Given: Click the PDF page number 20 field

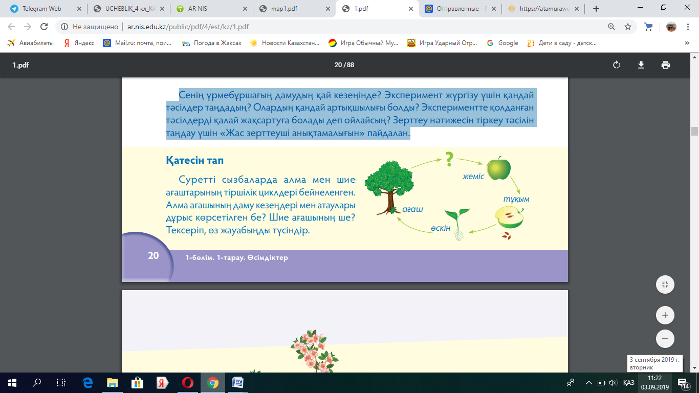Looking at the screenshot, I should click(x=338, y=65).
